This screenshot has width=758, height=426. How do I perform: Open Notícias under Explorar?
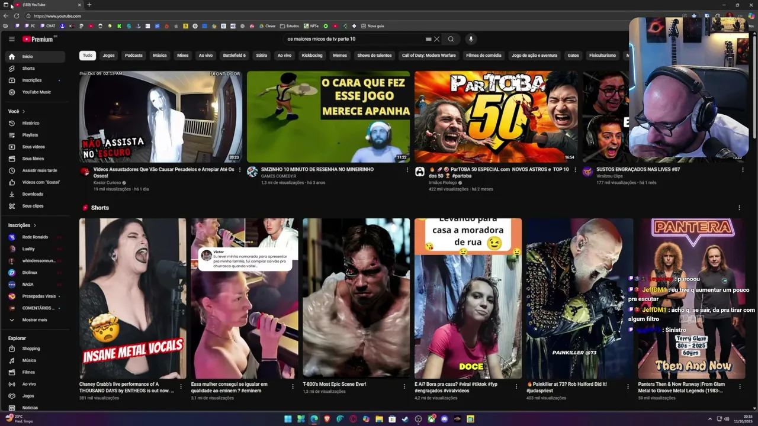click(x=36, y=408)
